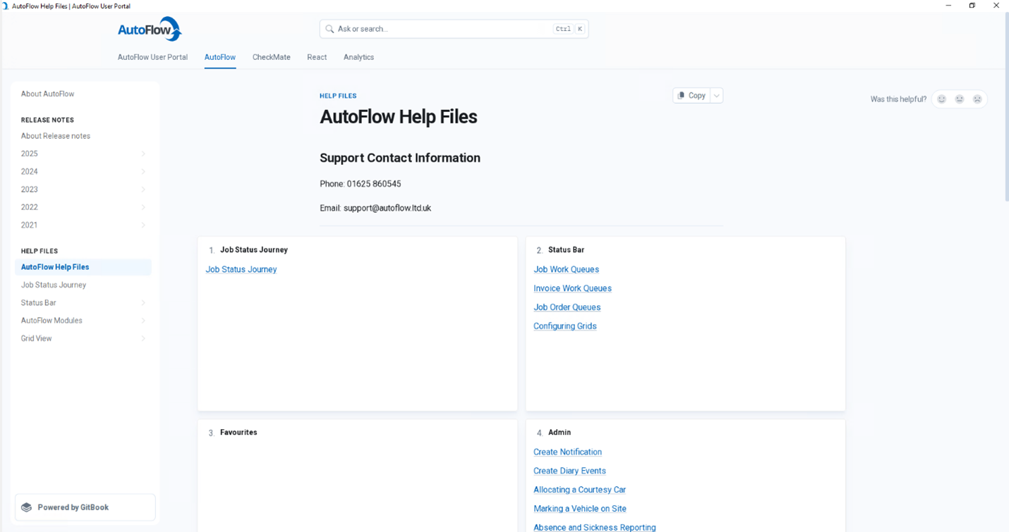The width and height of the screenshot is (1009, 532).
Task: Open Allocating a Courtesy Car link
Action: (579, 490)
